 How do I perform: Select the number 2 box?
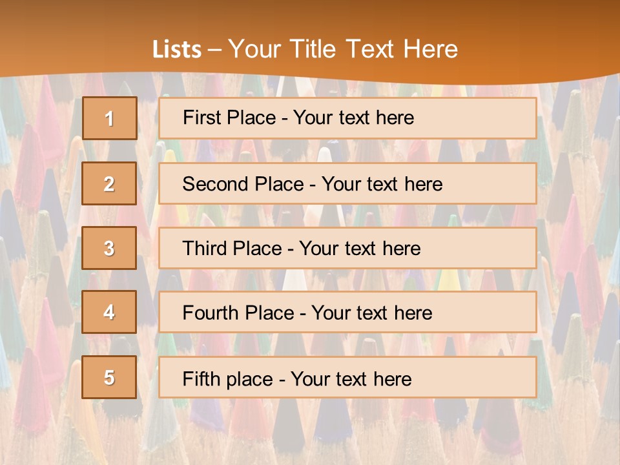pos(109,183)
